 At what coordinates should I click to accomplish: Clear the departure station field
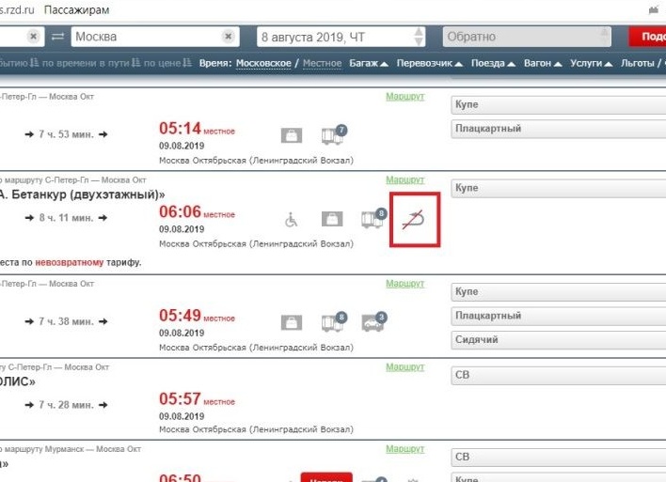pyautogui.click(x=33, y=37)
